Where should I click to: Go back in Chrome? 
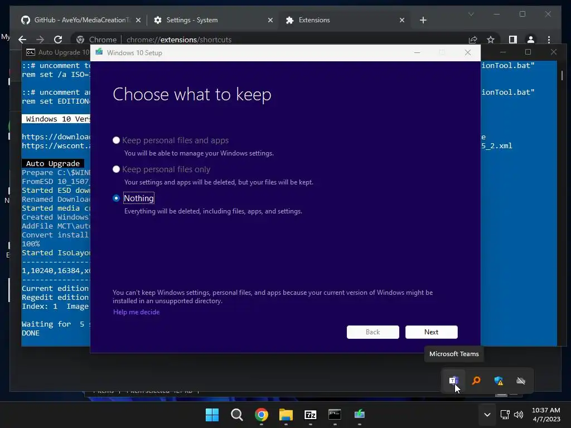22,40
